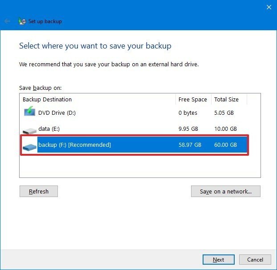Cancel the backup setup
Image resolution: width=277 pixels, height=270 pixels.
pos(255,259)
